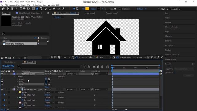The width and height of the screenshot is (197, 111).
Task: Open the Effects & Presets panel
Action: coord(171,27)
